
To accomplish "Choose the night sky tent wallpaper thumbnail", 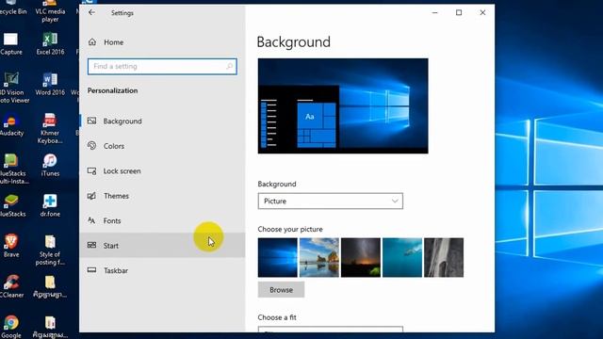I will click(361, 257).
